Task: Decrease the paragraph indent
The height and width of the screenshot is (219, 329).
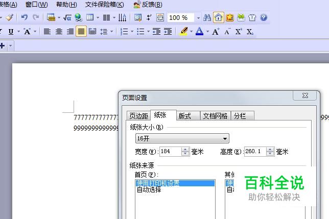Action: [x=156, y=32]
